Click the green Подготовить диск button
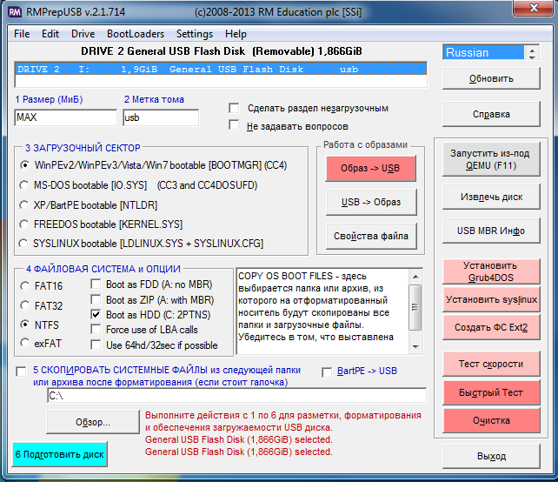The width and height of the screenshot is (558, 482). click(x=59, y=454)
